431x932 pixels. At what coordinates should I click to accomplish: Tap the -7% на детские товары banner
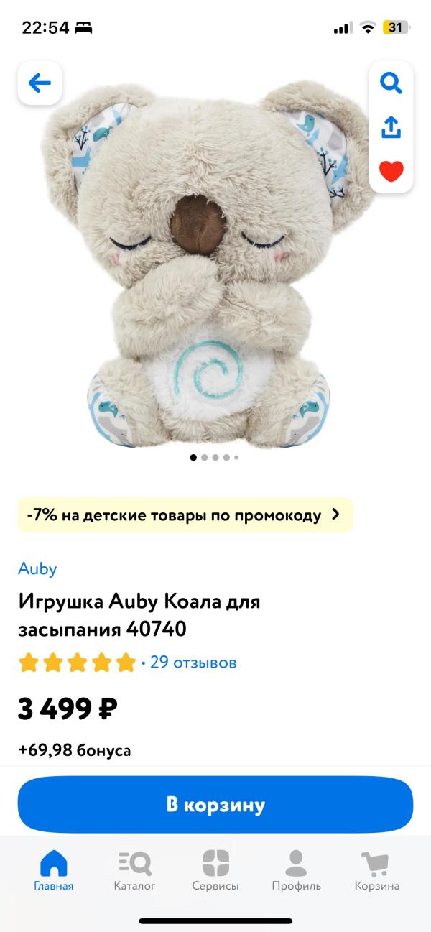(185, 515)
